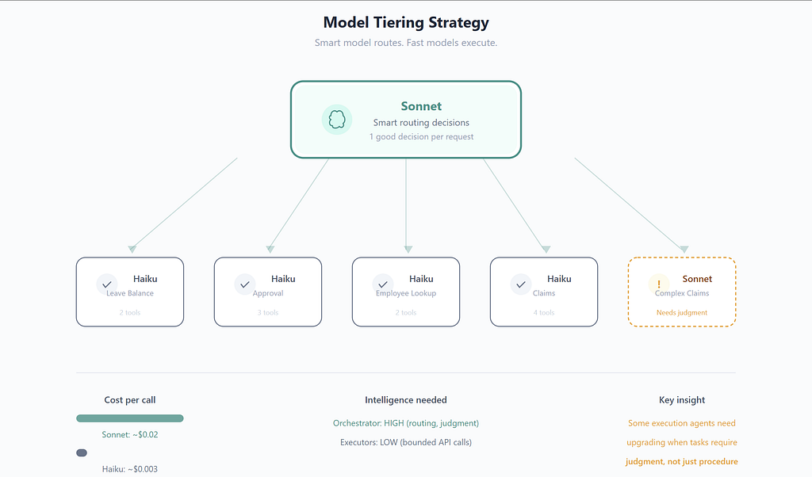Click 'judgment, not just procedure' text
Screen dimensions: 812x477
click(682, 461)
